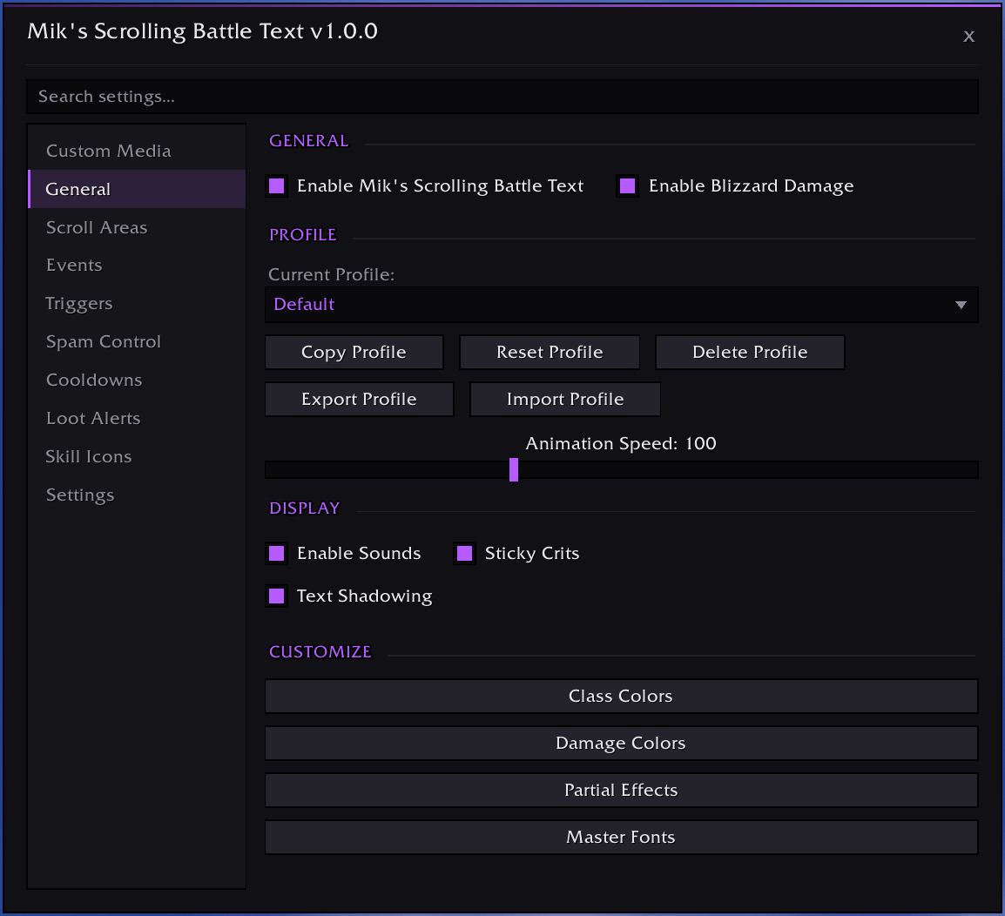Toggle the Text Shadowing checkbox
Image resolution: width=1005 pixels, height=916 pixels.
click(x=276, y=596)
